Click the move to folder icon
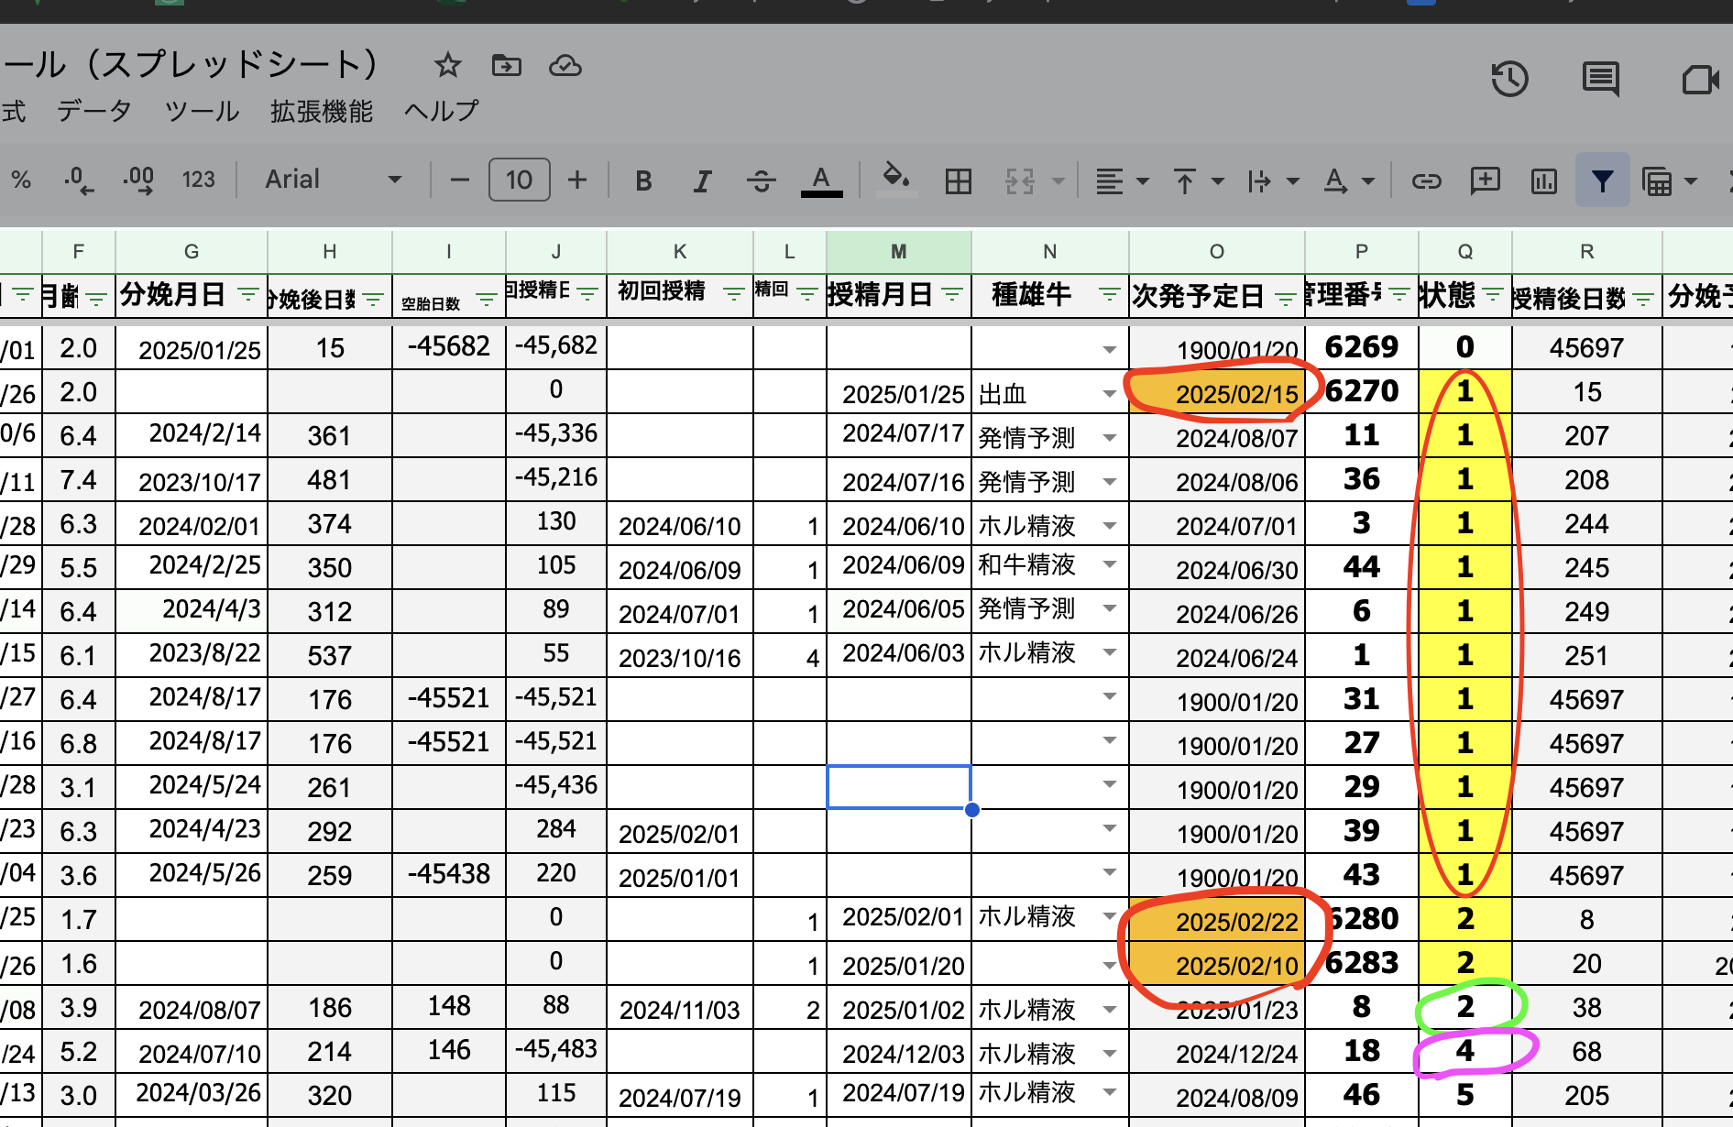 pyautogui.click(x=506, y=65)
